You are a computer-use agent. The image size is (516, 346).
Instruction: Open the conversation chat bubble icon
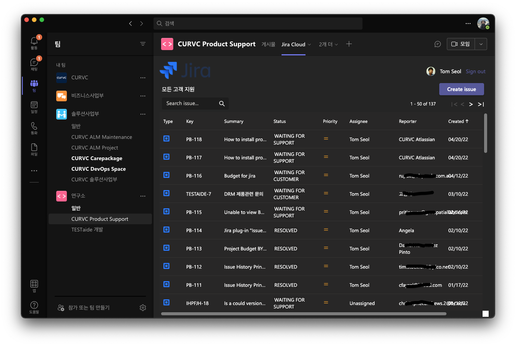438,44
